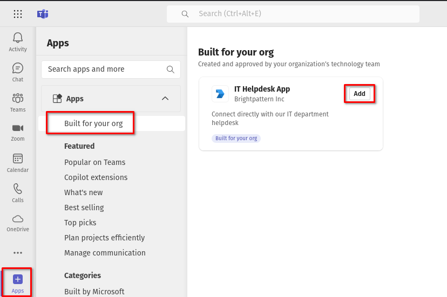The width and height of the screenshot is (447, 297).
Task: Select Built for your org category
Action: pyautogui.click(x=112, y=123)
